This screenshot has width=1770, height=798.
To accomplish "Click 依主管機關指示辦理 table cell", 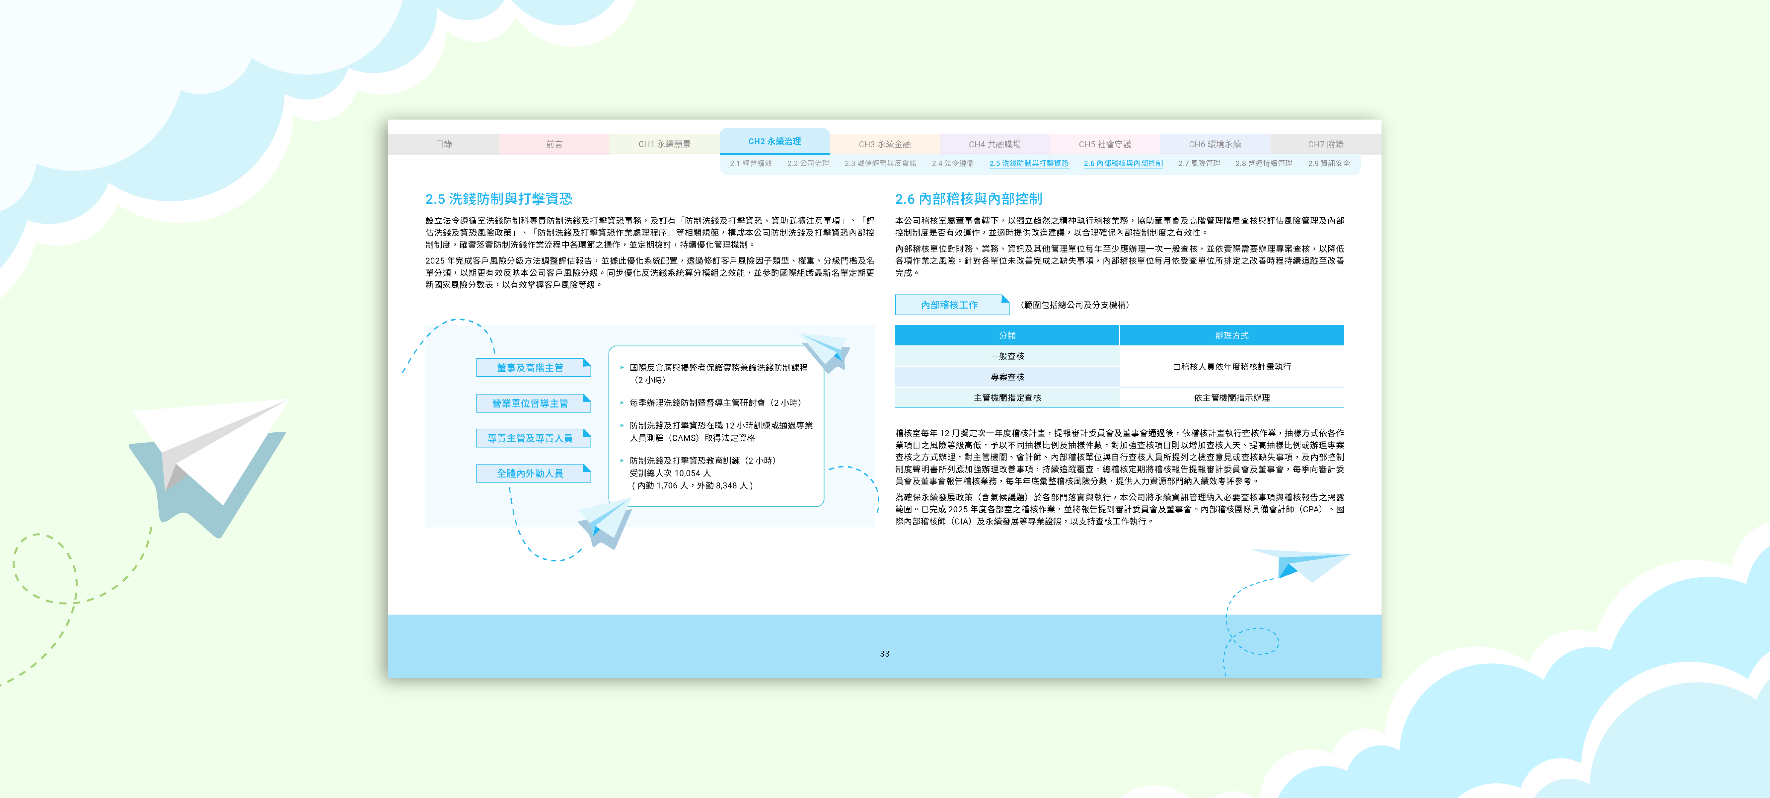I will coord(1231,397).
